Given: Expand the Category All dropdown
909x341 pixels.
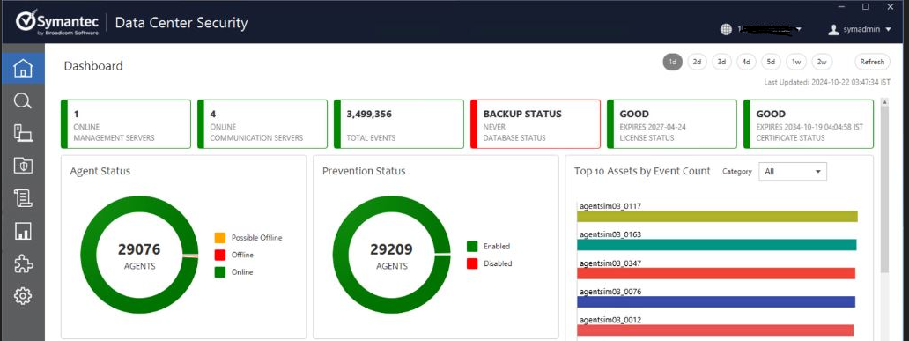Looking at the screenshot, I should pyautogui.click(x=793, y=172).
